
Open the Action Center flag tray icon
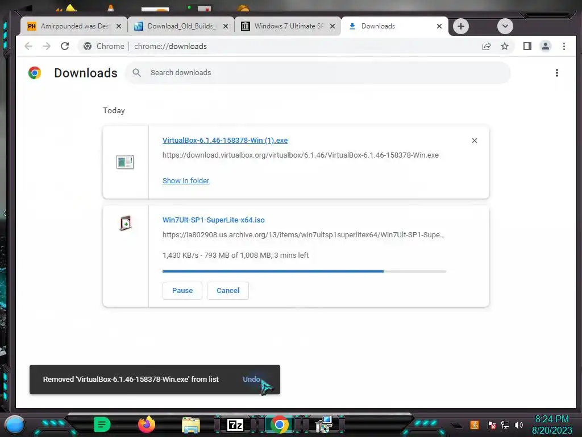pos(492,424)
